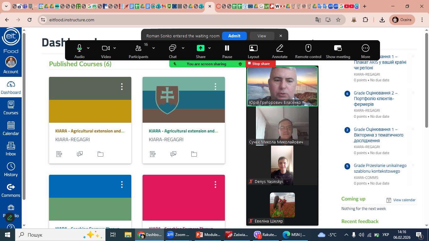Open Calendar in the Canvas sidebar

[x=11, y=129]
